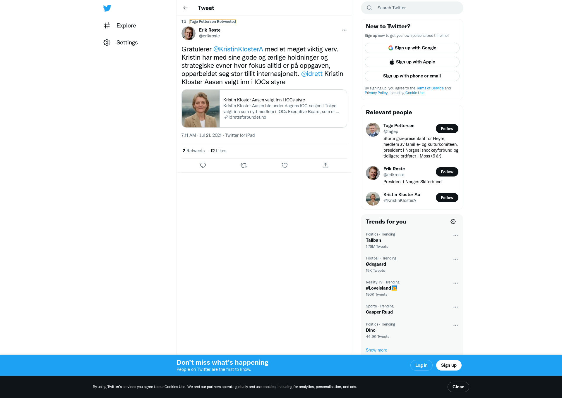
Task: Open the tweet's three-dot more menu
Action: point(344,30)
